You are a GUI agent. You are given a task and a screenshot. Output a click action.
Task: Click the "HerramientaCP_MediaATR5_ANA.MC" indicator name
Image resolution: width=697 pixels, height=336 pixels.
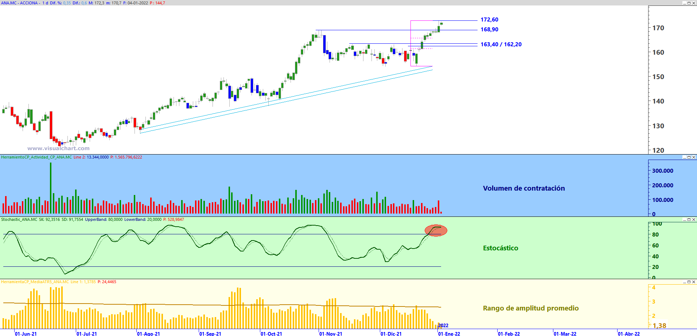35,282
